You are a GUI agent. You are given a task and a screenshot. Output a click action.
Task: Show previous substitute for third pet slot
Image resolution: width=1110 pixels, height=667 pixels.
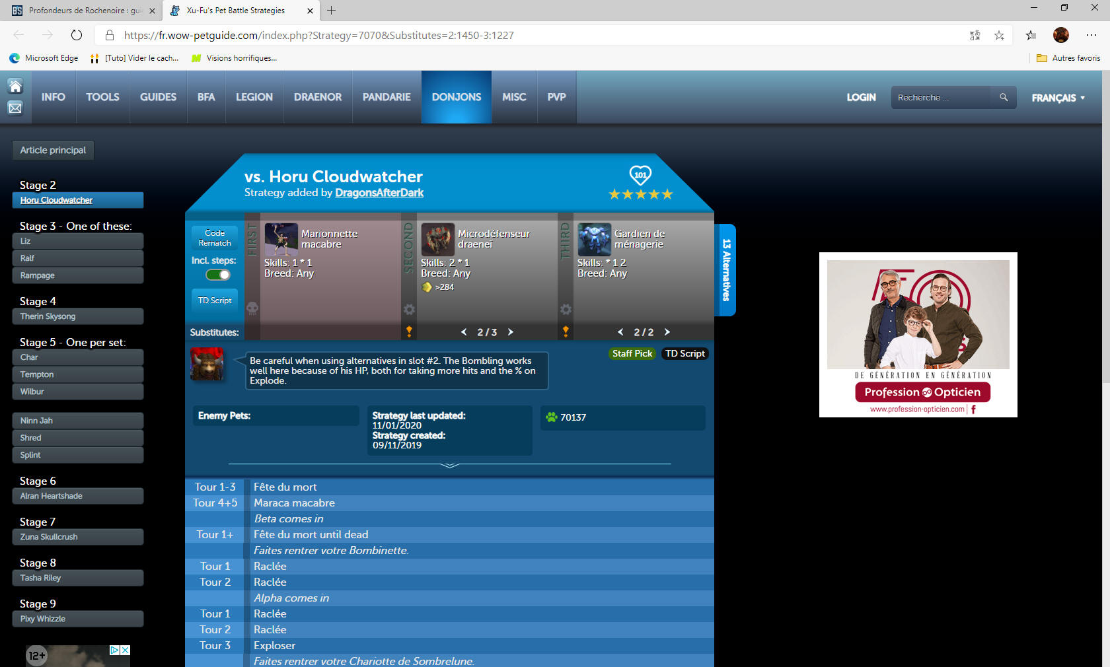pyautogui.click(x=620, y=332)
